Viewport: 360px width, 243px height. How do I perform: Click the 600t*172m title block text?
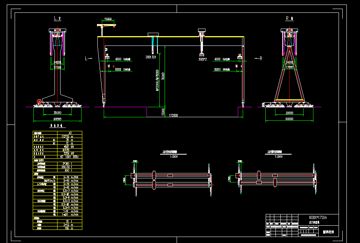(318, 217)
